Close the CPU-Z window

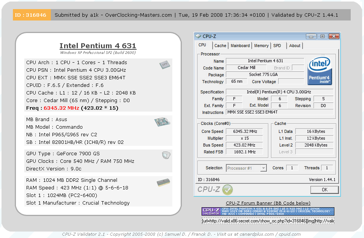click(x=334, y=36)
